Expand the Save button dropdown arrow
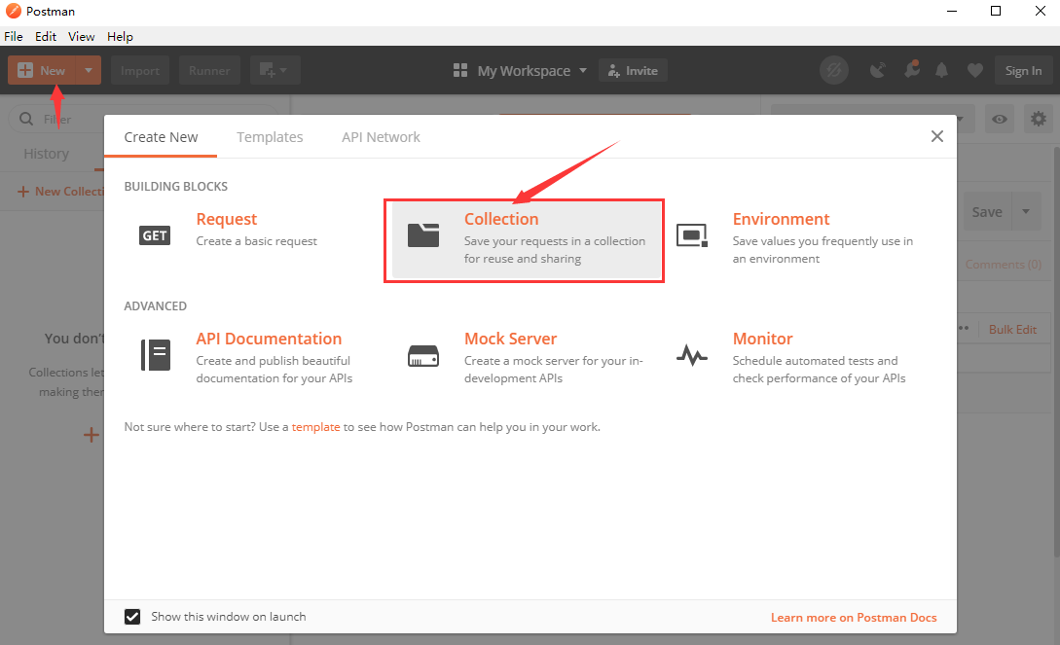Screen dimensions: 1060x645 [x=1026, y=211]
